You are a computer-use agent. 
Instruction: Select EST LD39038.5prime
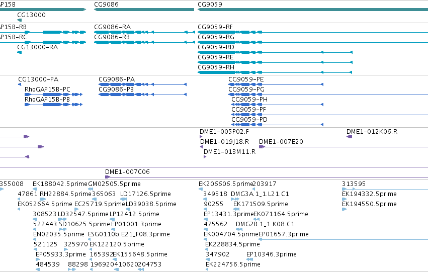[x=151, y=204]
